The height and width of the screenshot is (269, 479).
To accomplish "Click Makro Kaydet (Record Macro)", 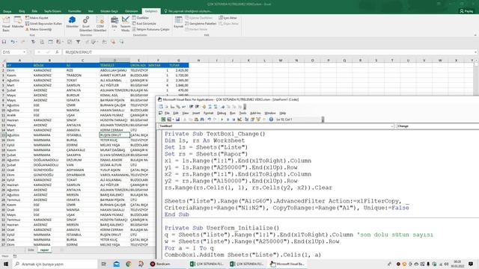I will point(37,18).
